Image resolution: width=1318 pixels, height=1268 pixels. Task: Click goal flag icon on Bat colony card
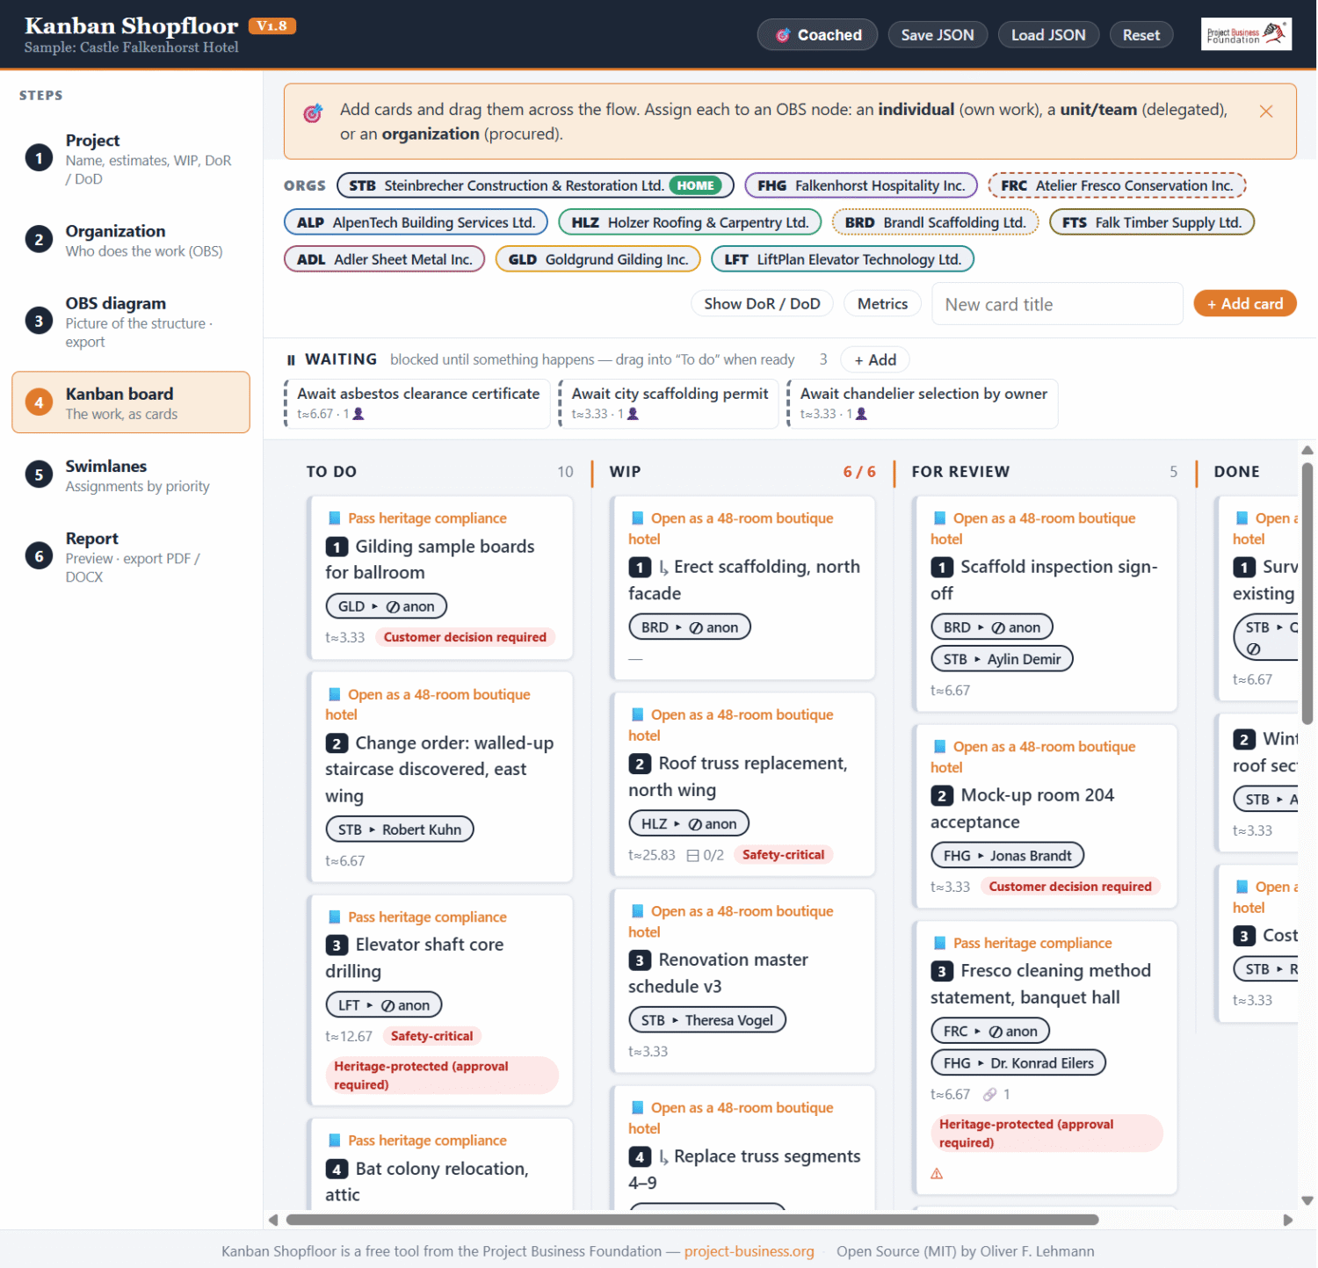[x=334, y=1141]
